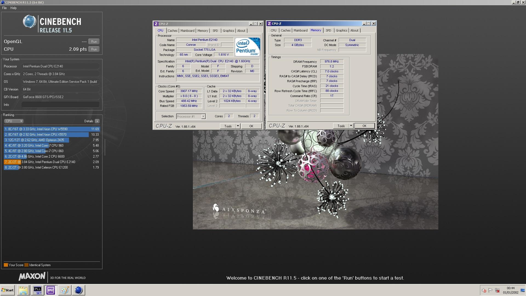Viewport: 526px width, 296px height.
Task: Expand Tools dropdown arrow in left CPU-Z window
Action: 238,126
